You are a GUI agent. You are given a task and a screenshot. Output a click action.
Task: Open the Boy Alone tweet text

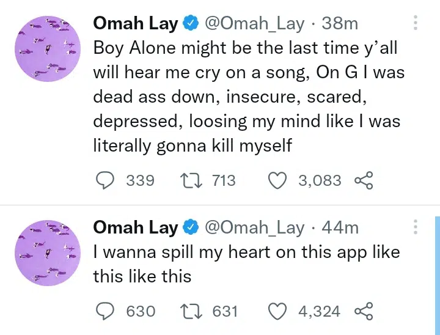[x=244, y=97]
